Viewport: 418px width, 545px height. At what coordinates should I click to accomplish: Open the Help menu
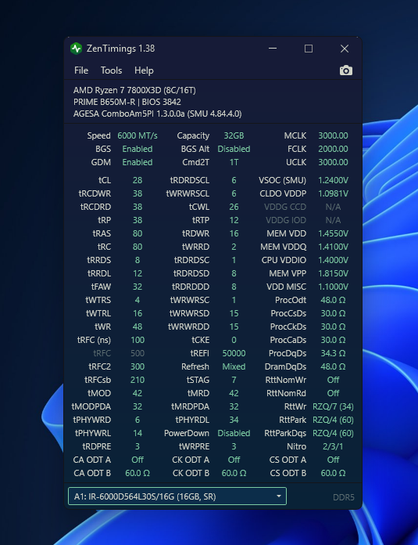pyautogui.click(x=144, y=70)
